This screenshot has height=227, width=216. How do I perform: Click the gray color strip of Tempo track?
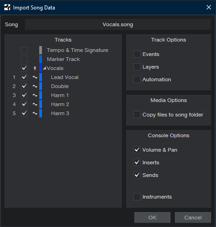pyautogui.click(x=41, y=50)
